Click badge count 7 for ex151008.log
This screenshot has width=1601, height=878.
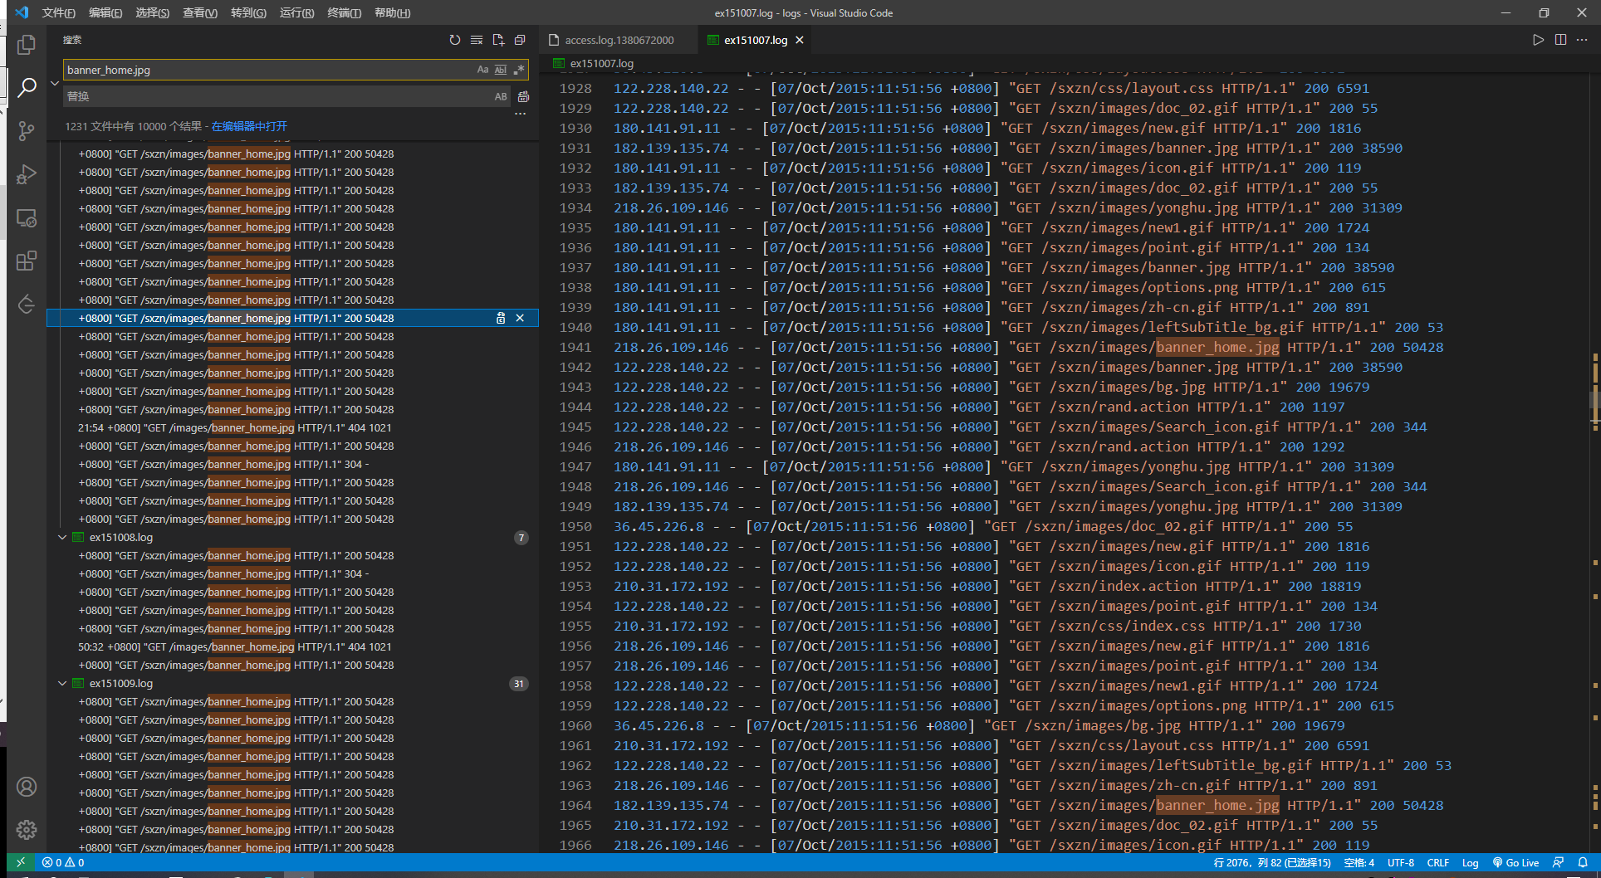point(521,538)
